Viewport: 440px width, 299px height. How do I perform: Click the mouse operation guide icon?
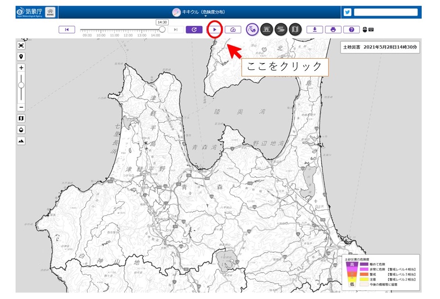click(365, 29)
